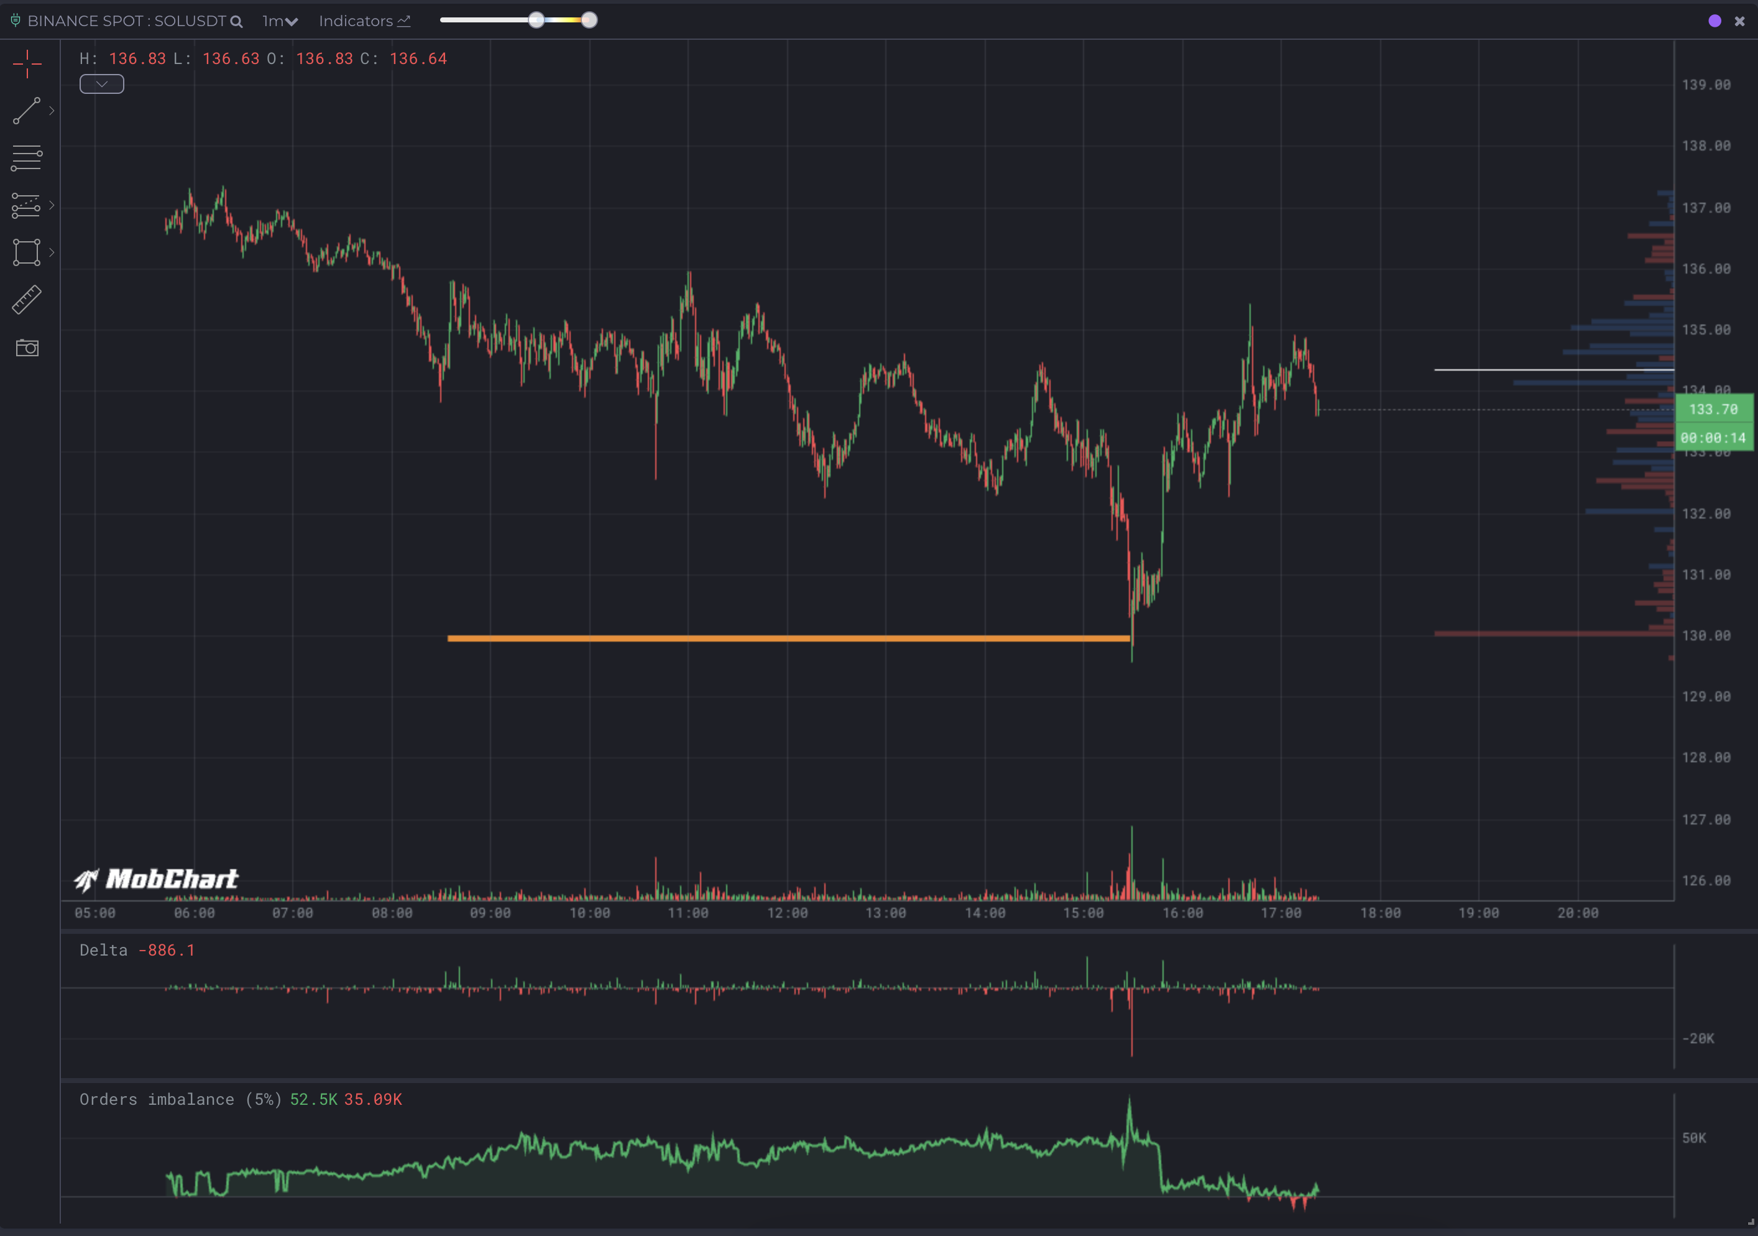Click the left heatmap slider handle

pos(536,20)
